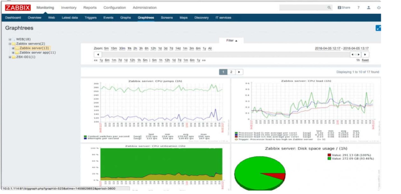401x194 pixels.
Task: Toggle fullscreen with the blue arrows icon
Action: tap(378, 28)
